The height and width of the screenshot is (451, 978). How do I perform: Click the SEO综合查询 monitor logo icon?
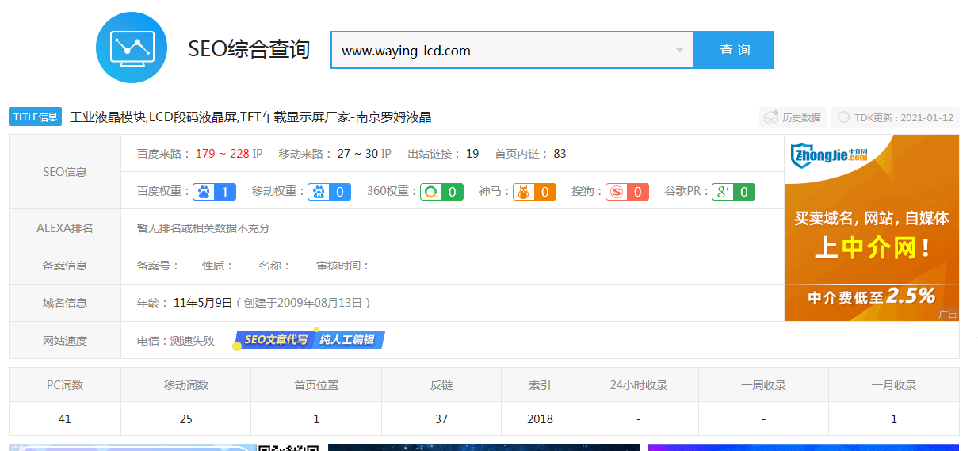(132, 48)
